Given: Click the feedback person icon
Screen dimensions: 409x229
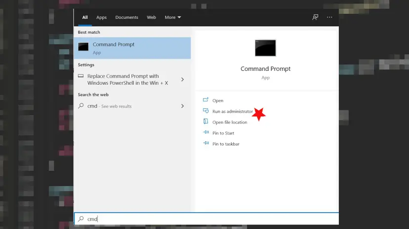Looking at the screenshot, I should click(315, 17).
